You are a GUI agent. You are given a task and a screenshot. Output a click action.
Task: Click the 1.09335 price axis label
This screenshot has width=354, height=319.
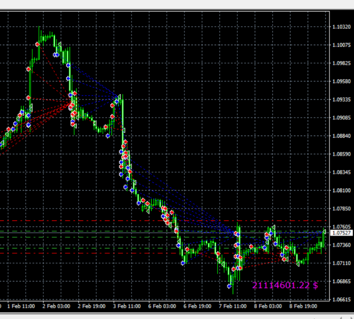point(342,100)
